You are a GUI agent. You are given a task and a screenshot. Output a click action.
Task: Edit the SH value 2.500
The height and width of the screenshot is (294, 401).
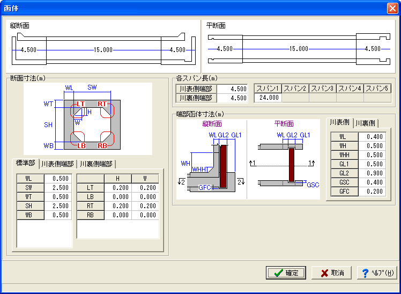coord(58,206)
